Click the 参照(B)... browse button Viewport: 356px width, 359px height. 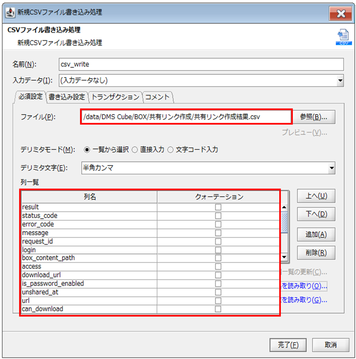pos(314,117)
